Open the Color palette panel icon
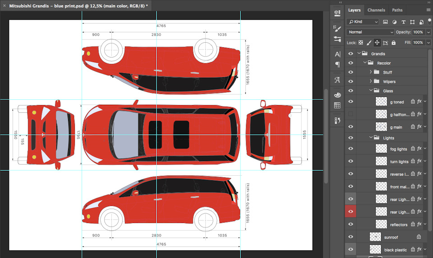This screenshot has width=433, height=258. pyautogui.click(x=337, y=95)
